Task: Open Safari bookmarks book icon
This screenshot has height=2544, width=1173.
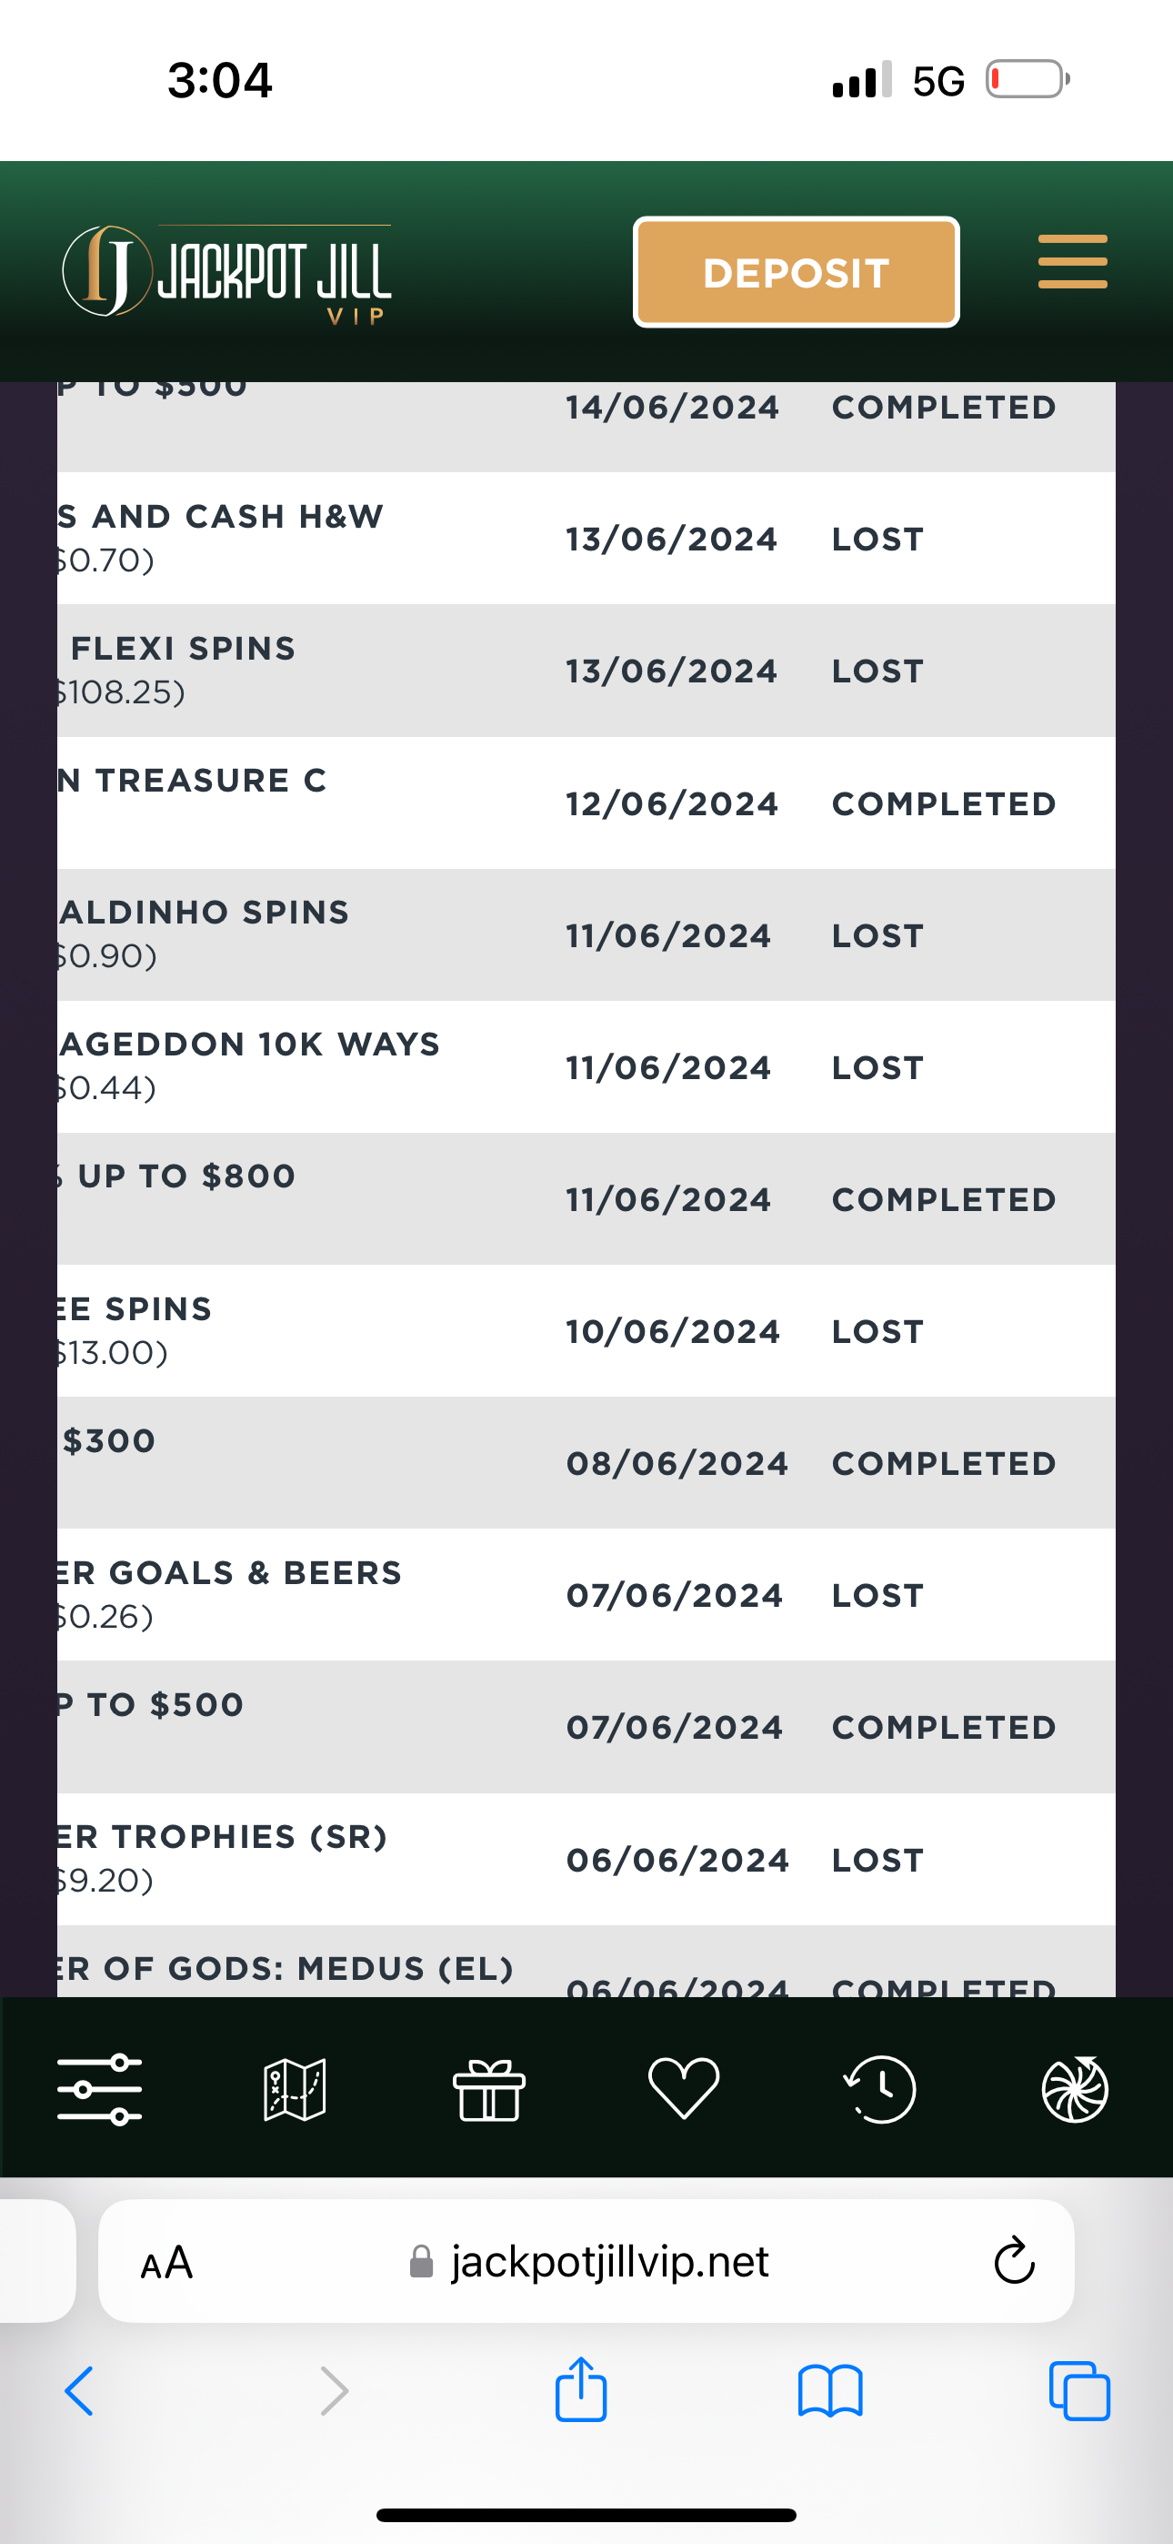Action: [829, 2392]
